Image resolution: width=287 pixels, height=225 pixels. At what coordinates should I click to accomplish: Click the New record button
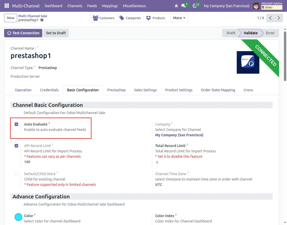pyautogui.click(x=11, y=18)
